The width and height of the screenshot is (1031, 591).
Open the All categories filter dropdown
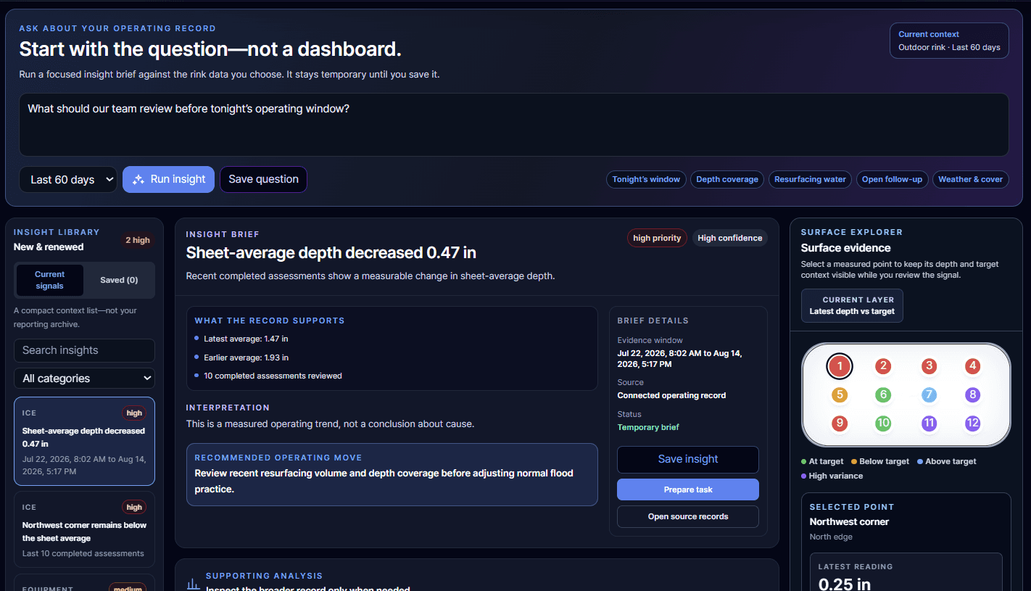[x=84, y=378]
